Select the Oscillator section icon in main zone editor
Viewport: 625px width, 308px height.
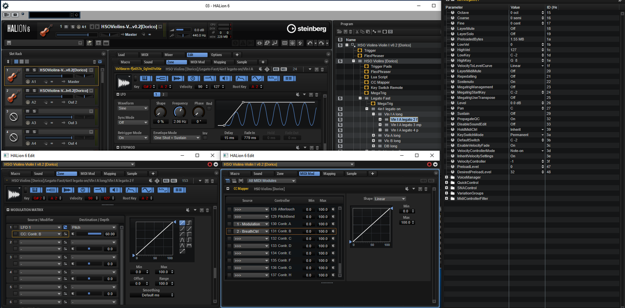178,78
